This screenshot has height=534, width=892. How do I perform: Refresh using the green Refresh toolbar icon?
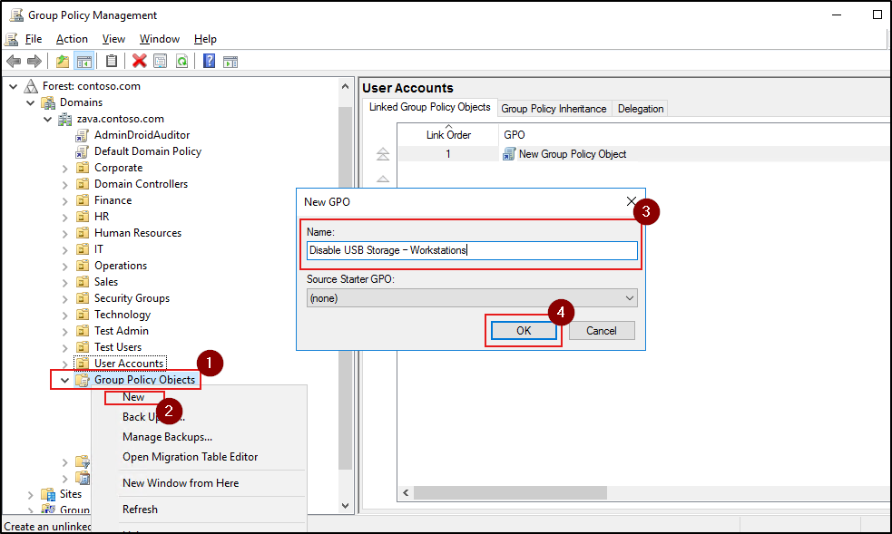click(x=182, y=61)
